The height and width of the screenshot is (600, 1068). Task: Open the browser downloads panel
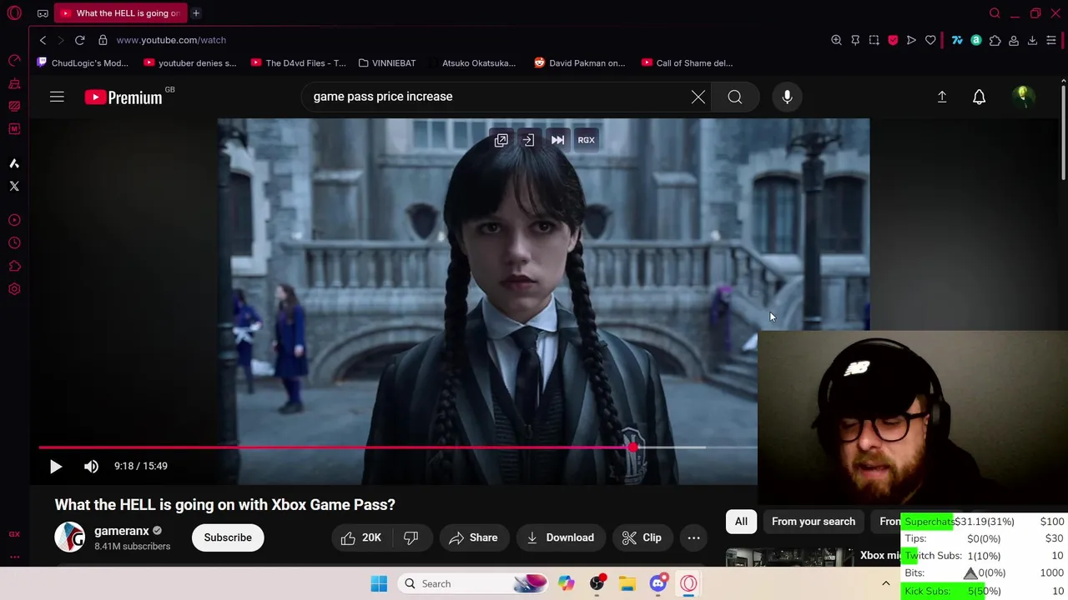coord(1032,40)
